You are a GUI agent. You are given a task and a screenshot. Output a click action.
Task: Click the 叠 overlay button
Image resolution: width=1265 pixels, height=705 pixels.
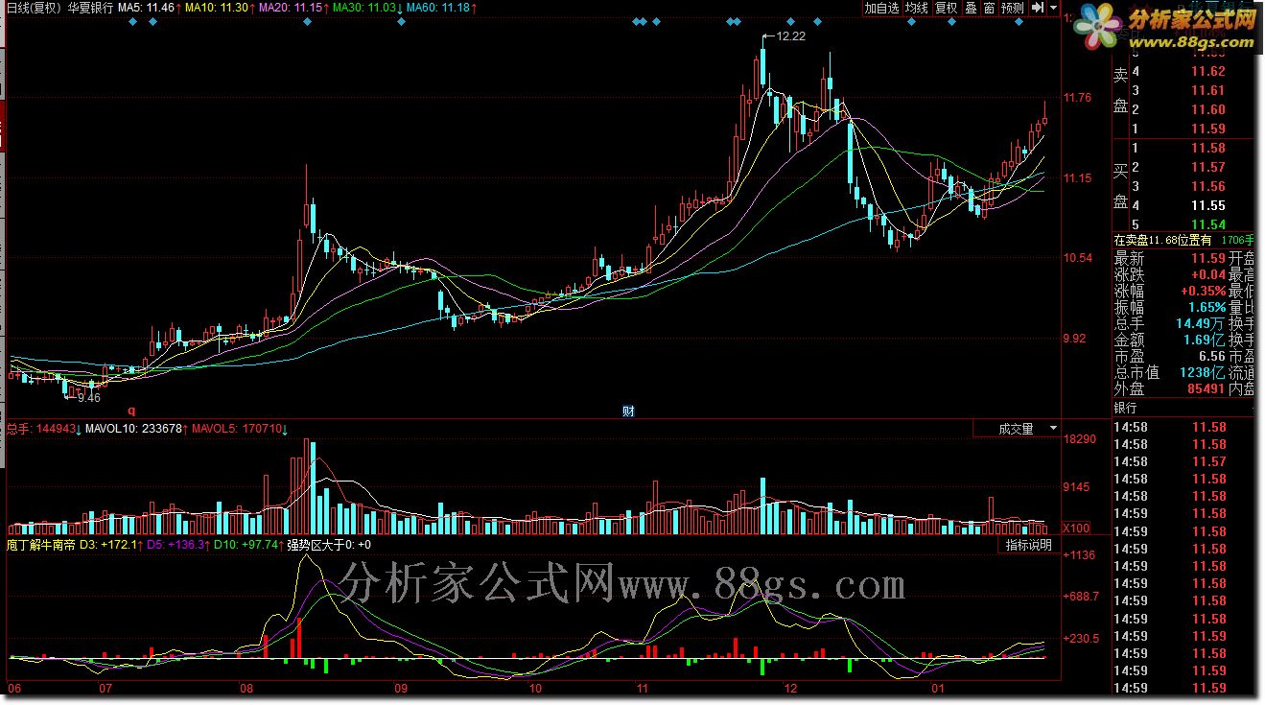click(971, 8)
